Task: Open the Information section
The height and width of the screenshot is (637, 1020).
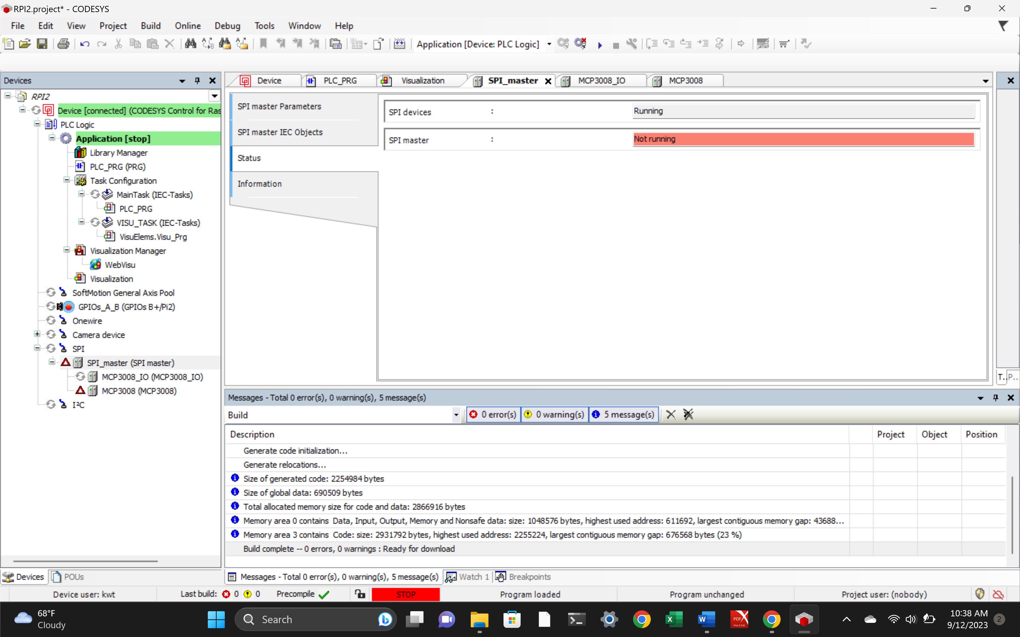Action: coord(259,184)
